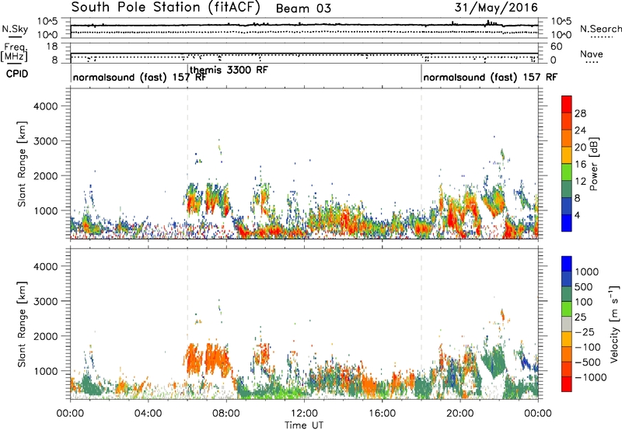622x430 pixels.
Task: Click the gray segment of the velocity colorbar
Action: [x=567, y=324]
